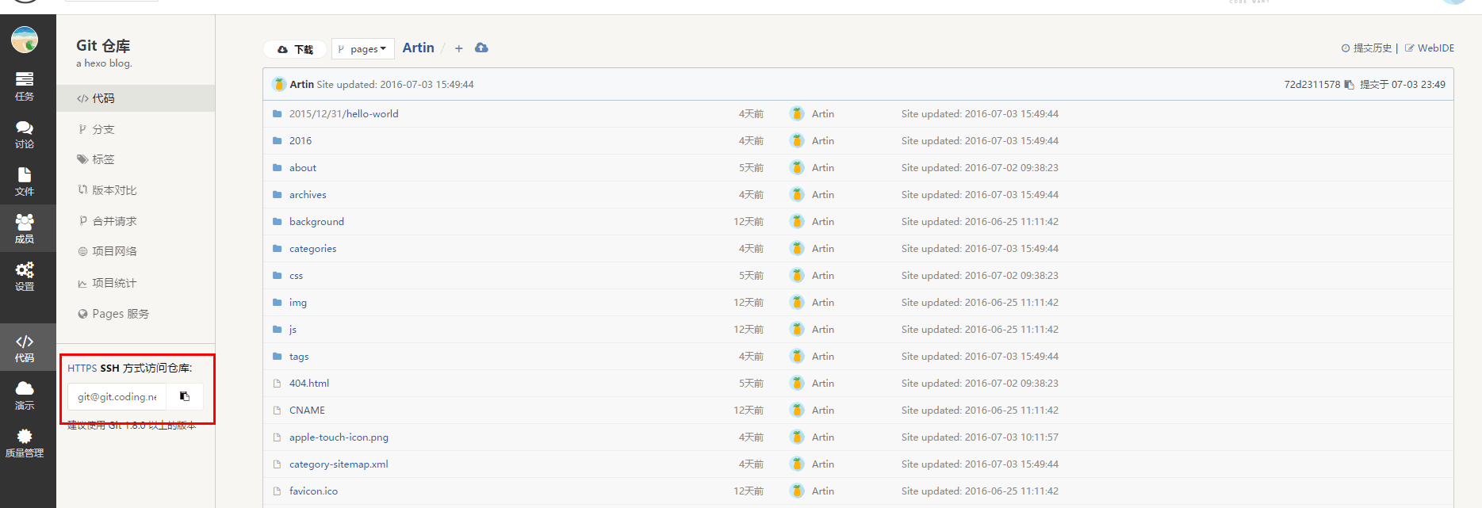Open the 质量管理 quality management icon
Image resolution: width=1482 pixels, height=508 pixels.
point(25,442)
